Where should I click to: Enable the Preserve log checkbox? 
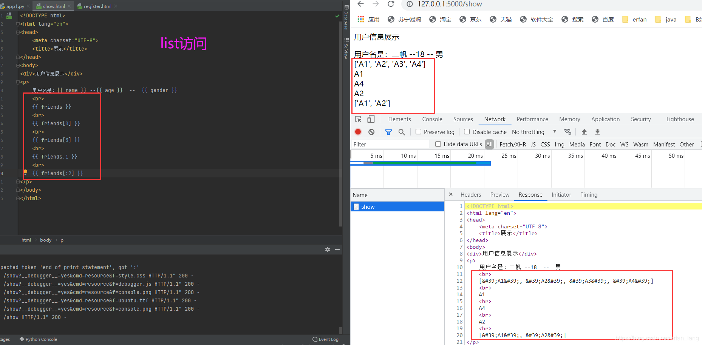tap(418, 132)
